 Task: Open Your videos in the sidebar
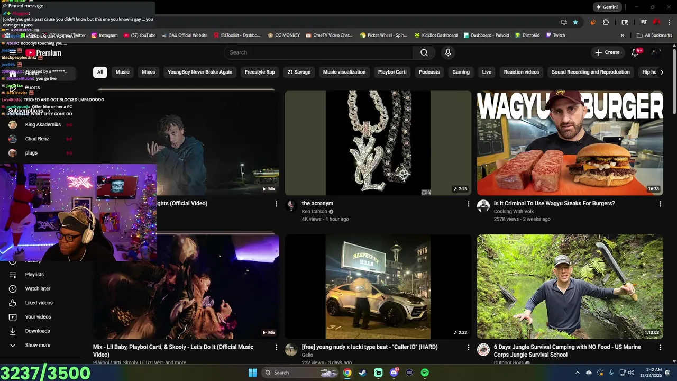click(x=38, y=317)
